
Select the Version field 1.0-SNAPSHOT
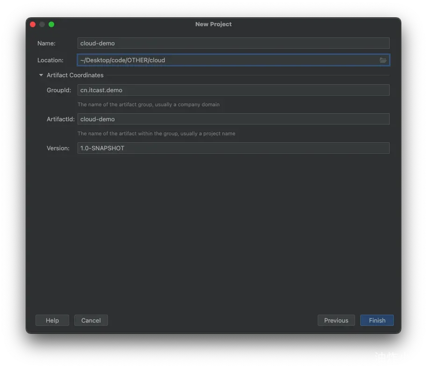[234, 148]
